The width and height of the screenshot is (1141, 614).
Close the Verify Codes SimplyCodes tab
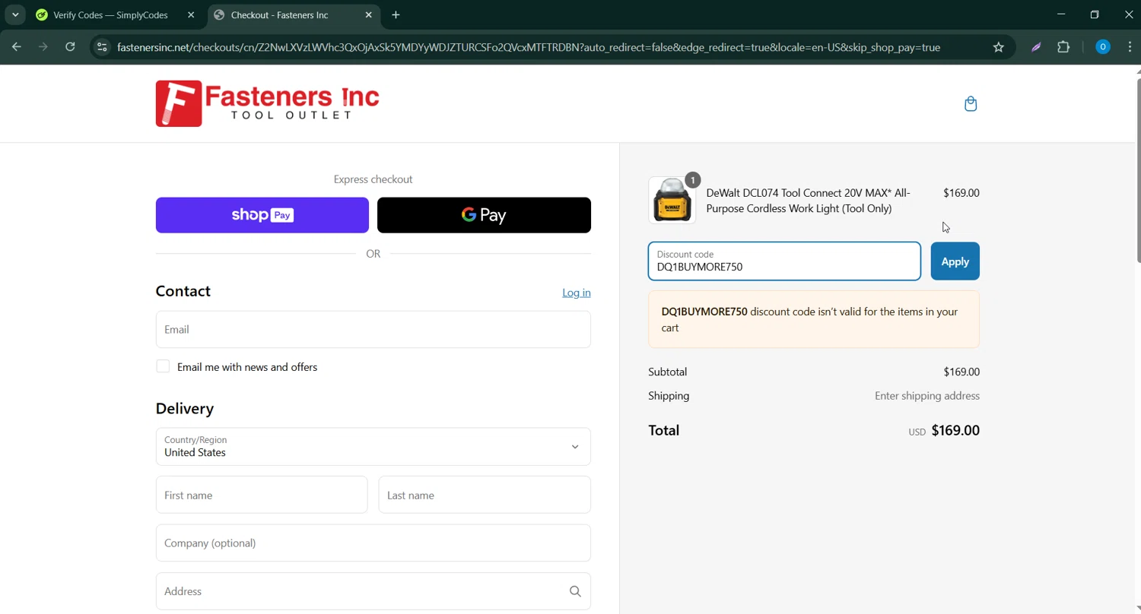point(191,15)
